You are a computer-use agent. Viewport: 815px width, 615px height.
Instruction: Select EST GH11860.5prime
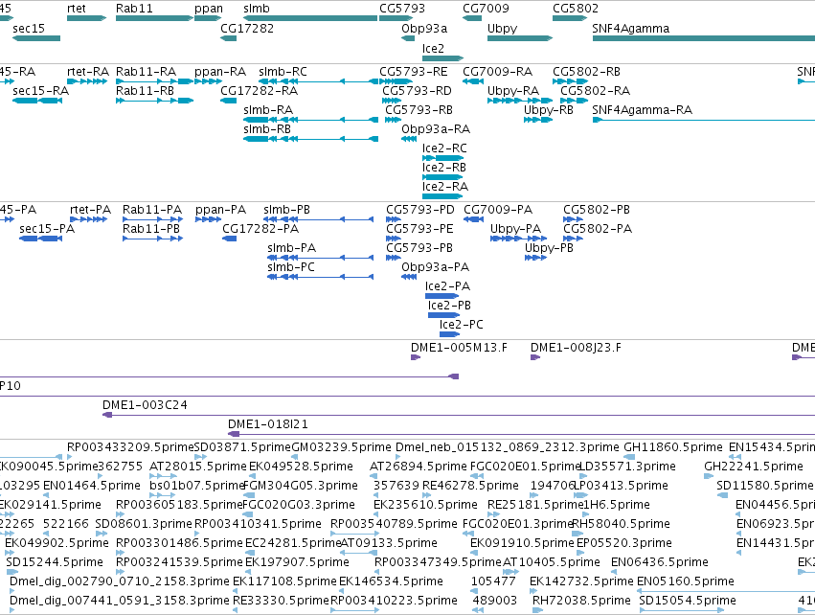(672, 447)
